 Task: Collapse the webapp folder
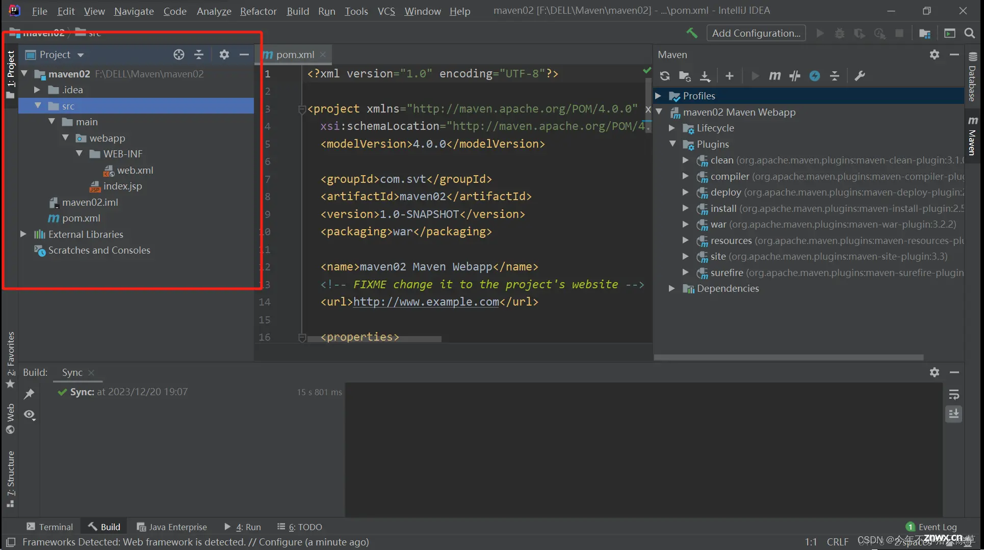pyautogui.click(x=65, y=137)
